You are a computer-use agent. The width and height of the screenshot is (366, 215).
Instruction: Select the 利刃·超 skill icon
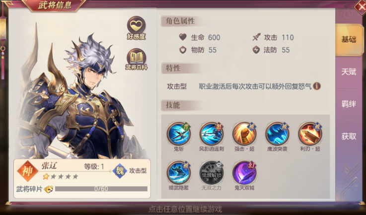310,134
